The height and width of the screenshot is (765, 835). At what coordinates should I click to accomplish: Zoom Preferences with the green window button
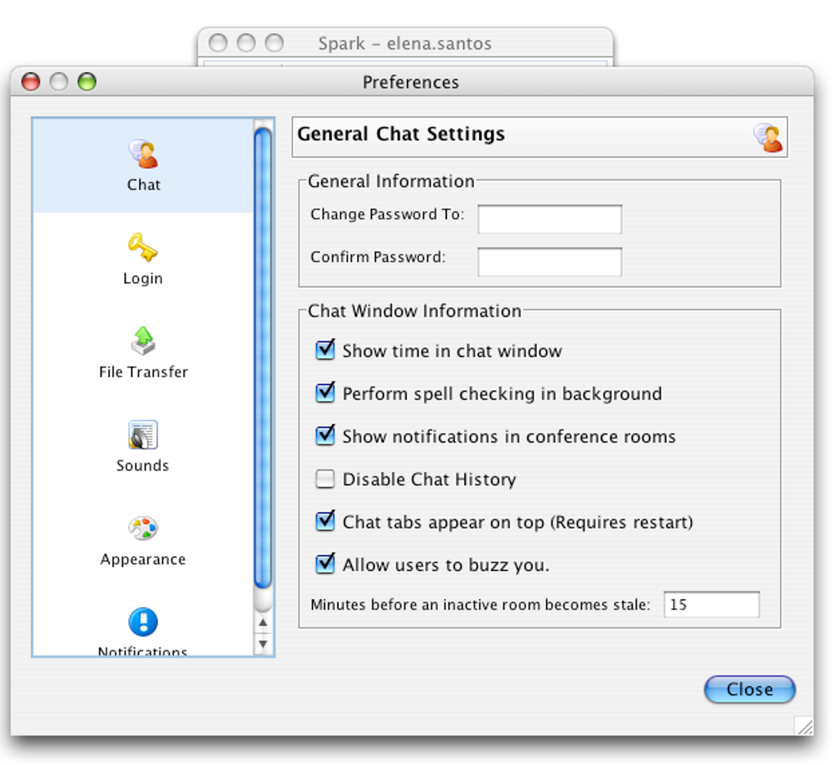click(x=87, y=82)
